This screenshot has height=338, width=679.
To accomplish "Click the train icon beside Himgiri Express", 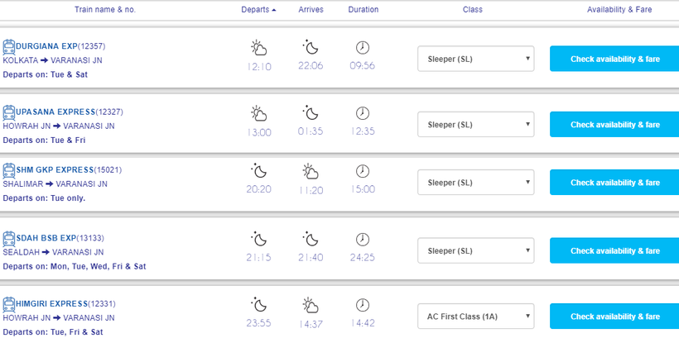I will (9, 303).
